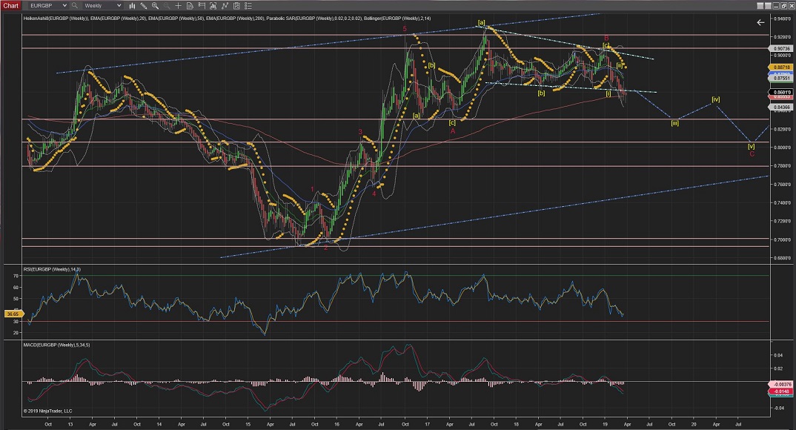Click the red wave label 5 at the peak
Screen dimensions: 796x430
pos(405,29)
